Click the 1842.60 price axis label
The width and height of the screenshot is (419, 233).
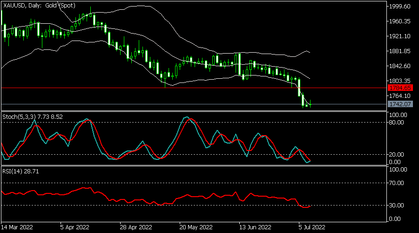(x=400, y=66)
